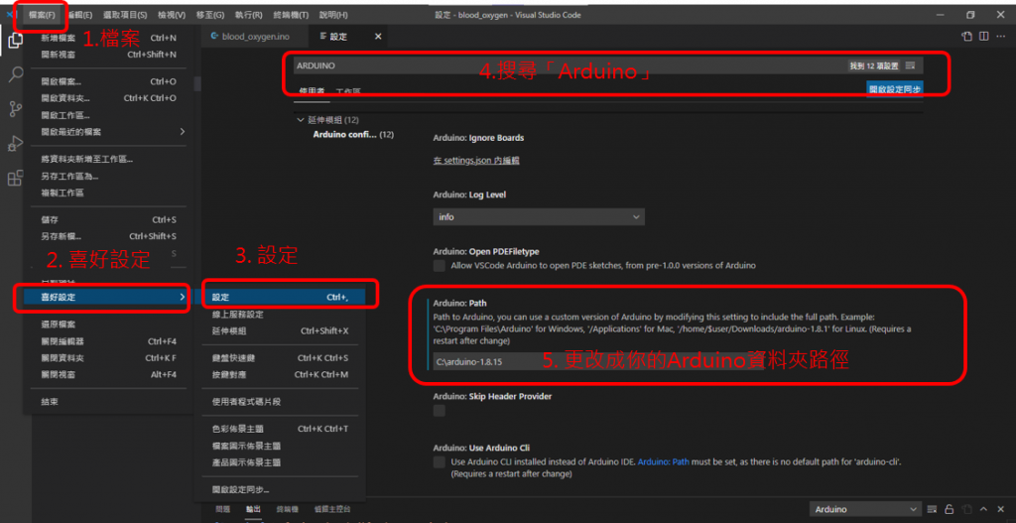
Task: Toggle Arduino Skip Header Provider checkbox
Action: click(x=440, y=410)
